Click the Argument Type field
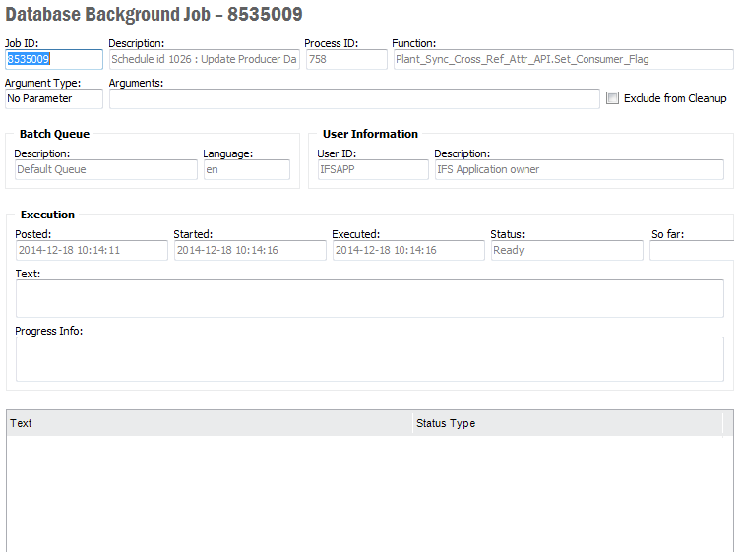 [53, 99]
